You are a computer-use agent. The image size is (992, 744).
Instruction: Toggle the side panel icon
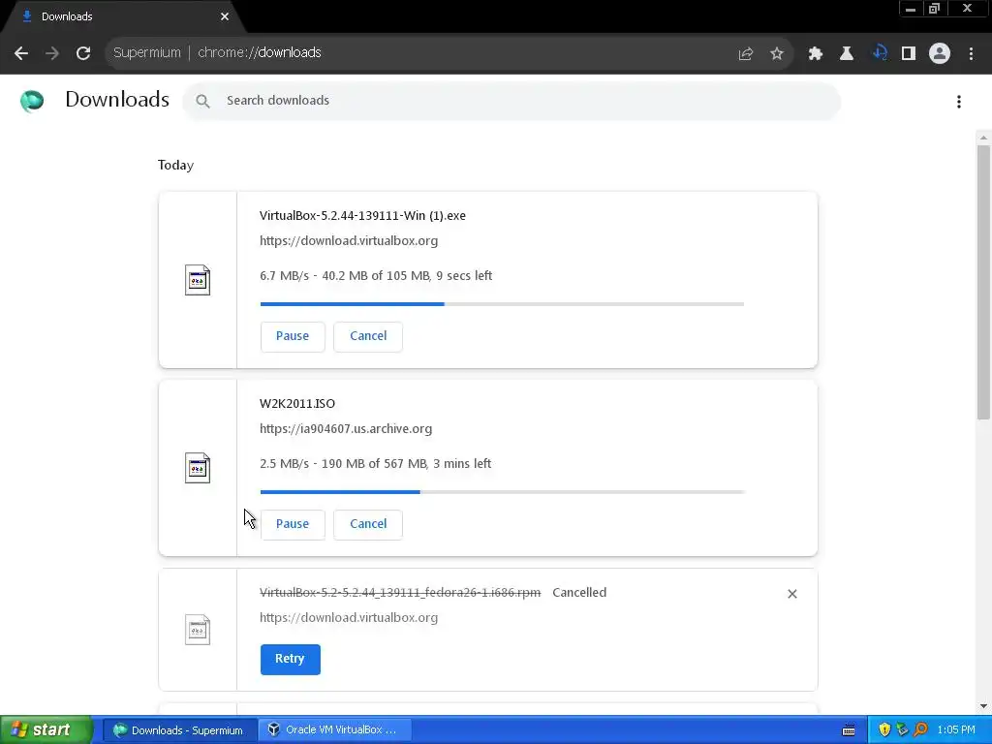click(909, 54)
